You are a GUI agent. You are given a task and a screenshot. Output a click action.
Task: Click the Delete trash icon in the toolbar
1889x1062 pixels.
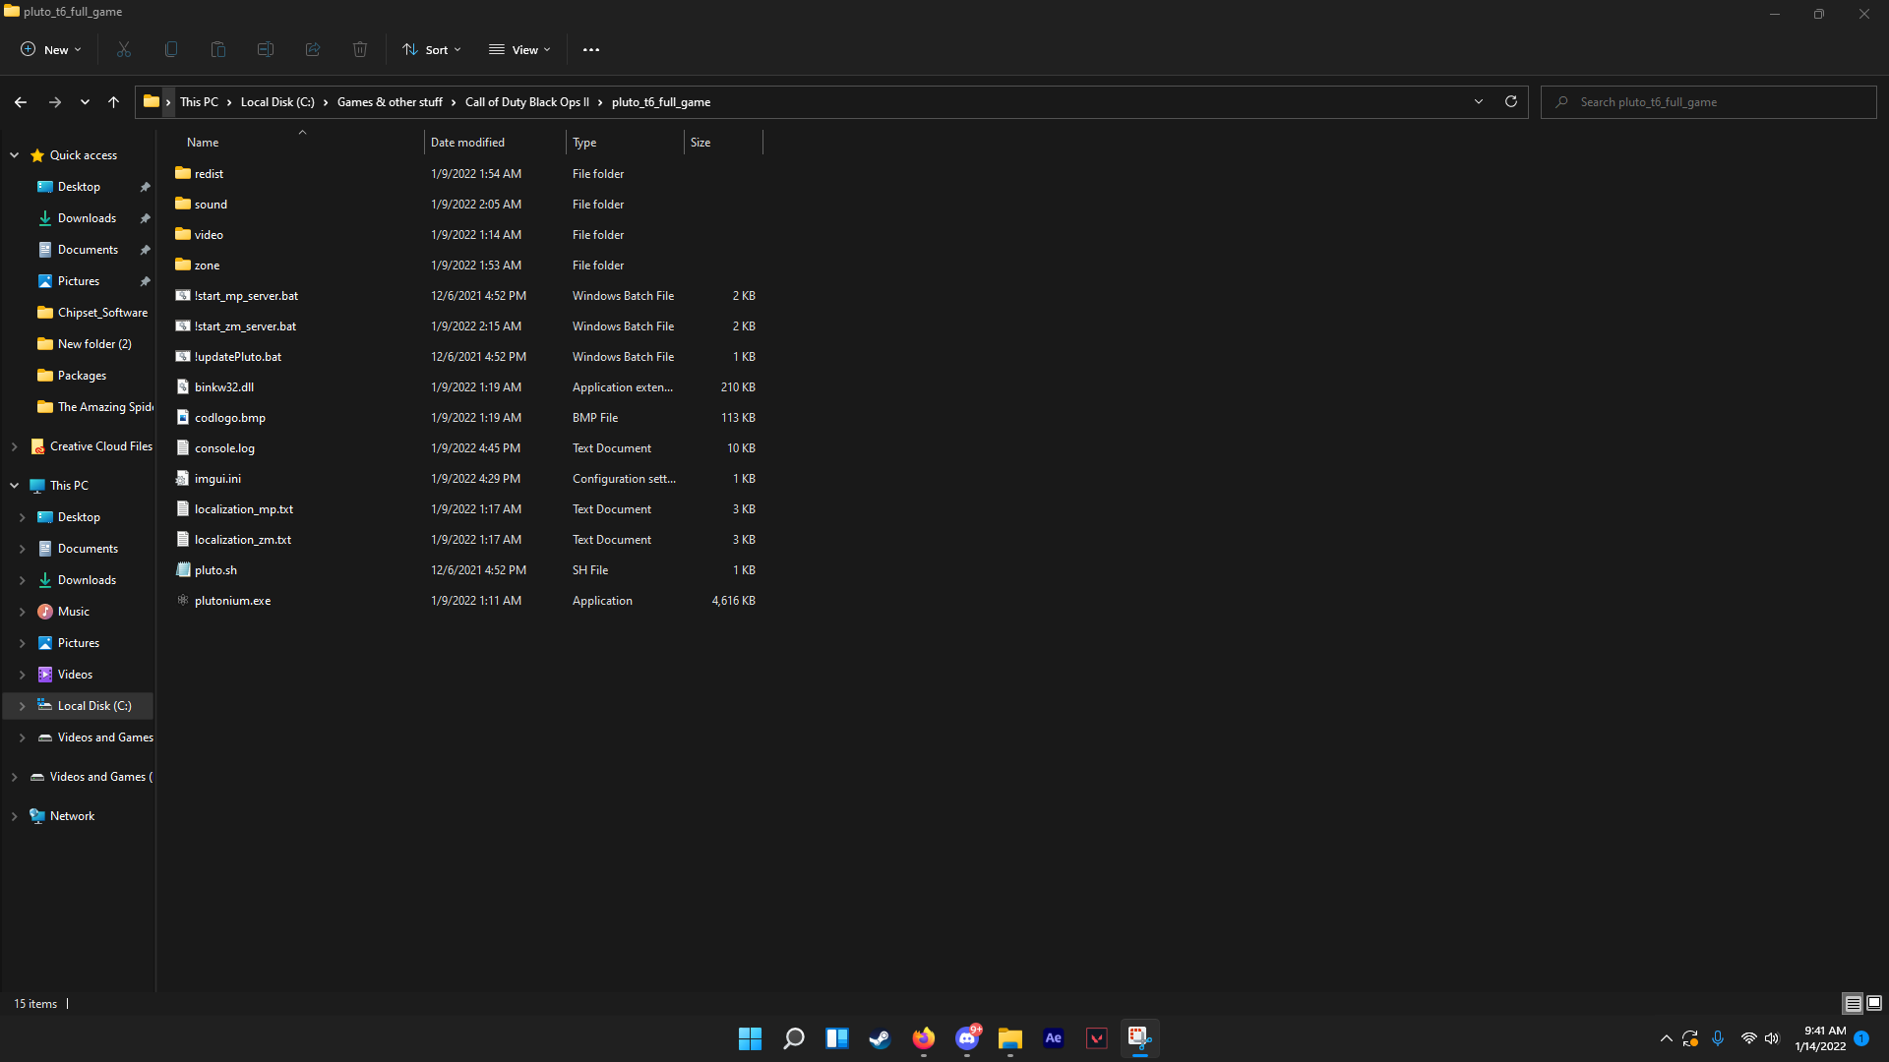point(360,49)
